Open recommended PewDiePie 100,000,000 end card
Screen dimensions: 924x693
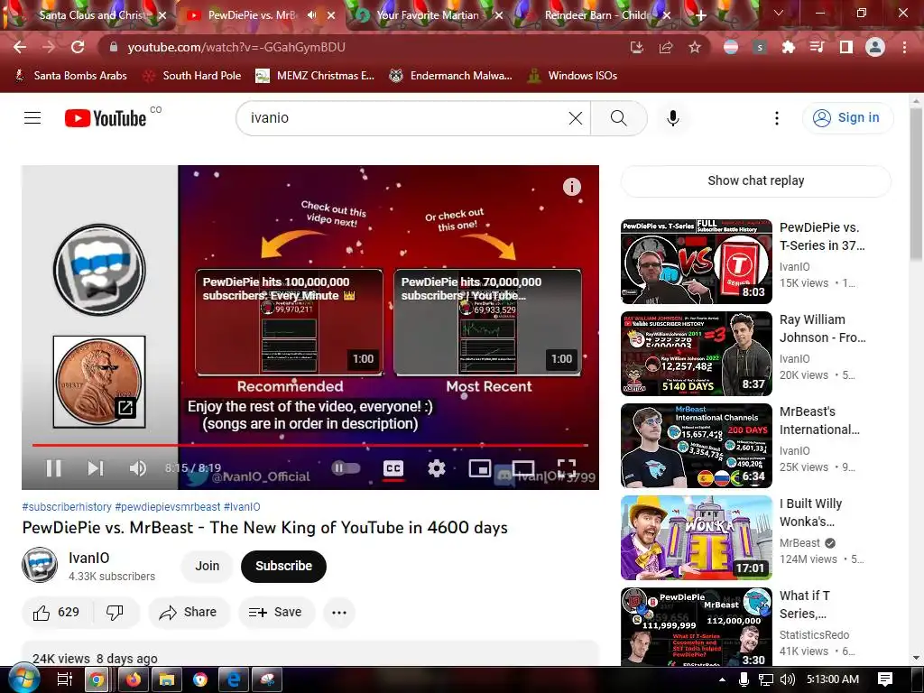(290, 322)
